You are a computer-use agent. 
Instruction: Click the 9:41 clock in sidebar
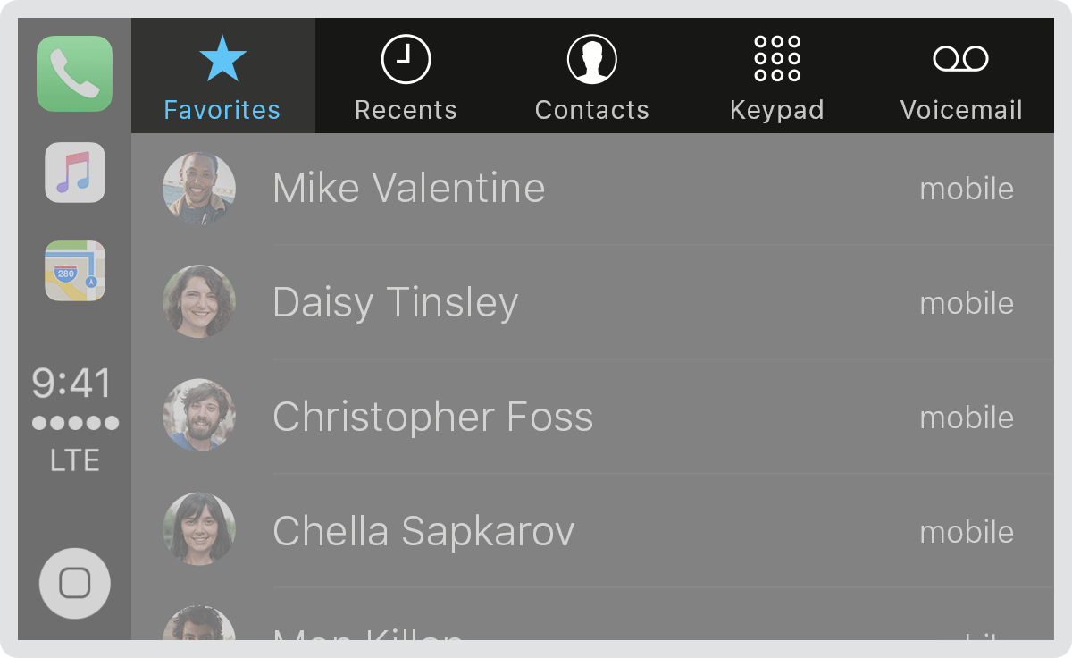(72, 384)
